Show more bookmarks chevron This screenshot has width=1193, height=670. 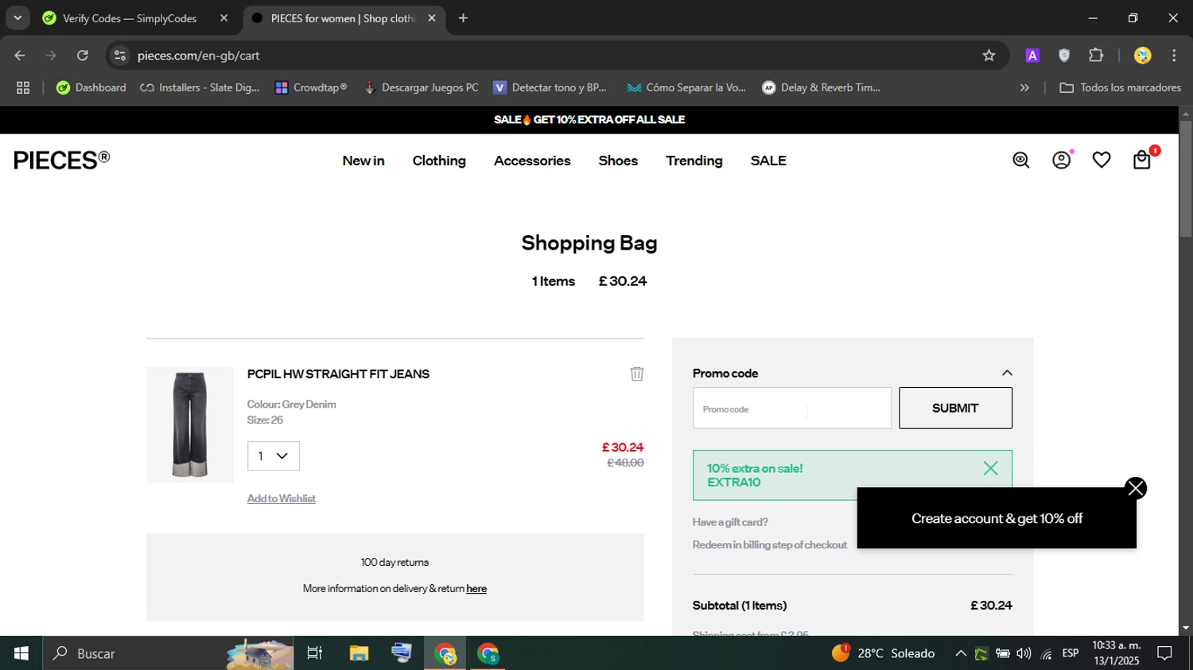pyautogui.click(x=1024, y=88)
